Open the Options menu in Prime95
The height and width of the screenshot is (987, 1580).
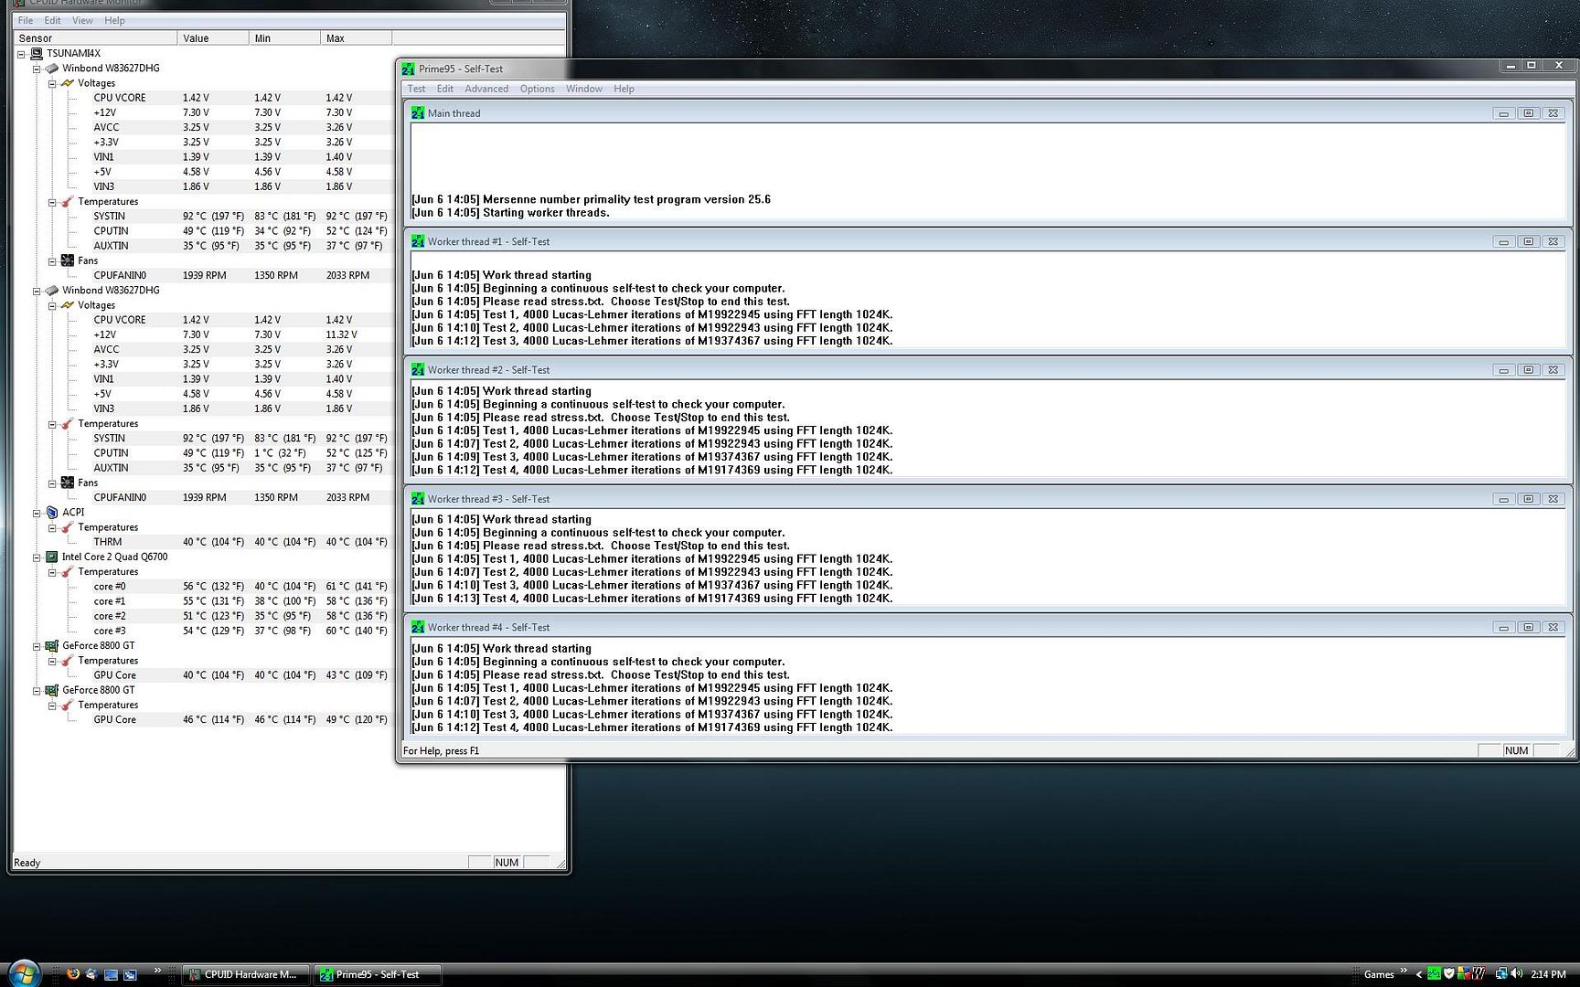click(x=538, y=89)
